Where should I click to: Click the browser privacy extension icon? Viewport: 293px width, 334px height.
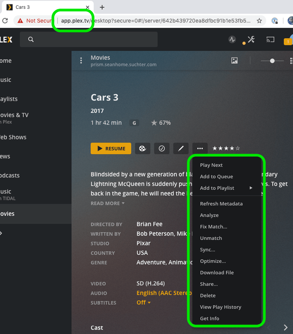pyautogui.click(x=275, y=21)
